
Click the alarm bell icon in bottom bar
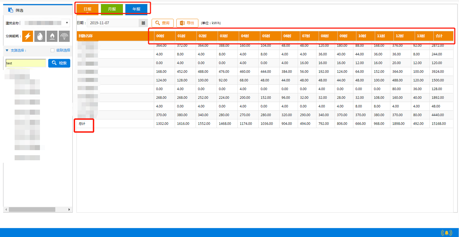click(446, 233)
